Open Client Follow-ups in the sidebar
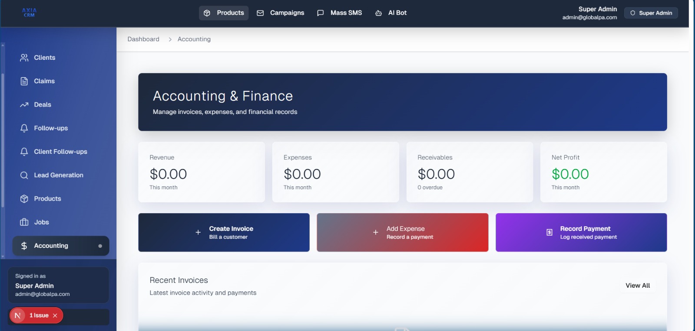Screen dimensions: 695x331 point(60,152)
